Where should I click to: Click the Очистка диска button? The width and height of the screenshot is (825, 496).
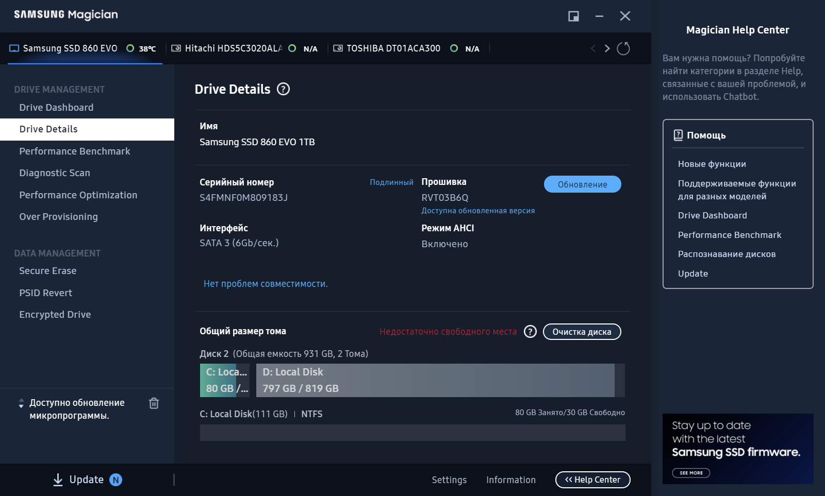[582, 332]
